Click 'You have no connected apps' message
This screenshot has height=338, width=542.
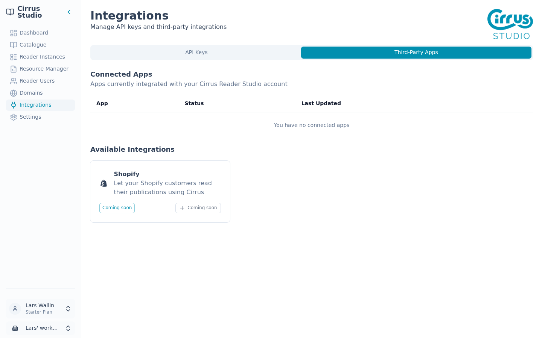(x=312, y=125)
